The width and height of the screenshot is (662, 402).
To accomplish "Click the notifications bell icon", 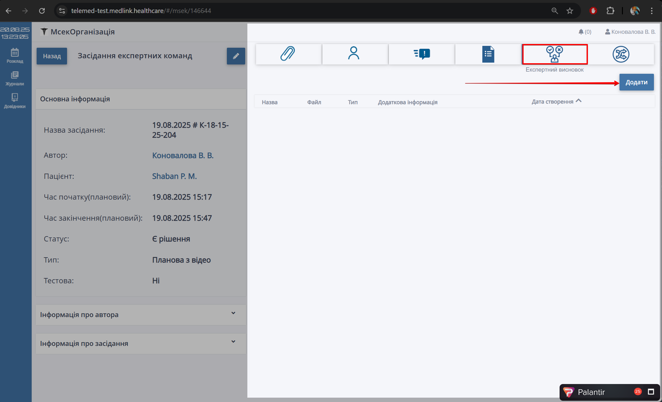I will click(581, 32).
